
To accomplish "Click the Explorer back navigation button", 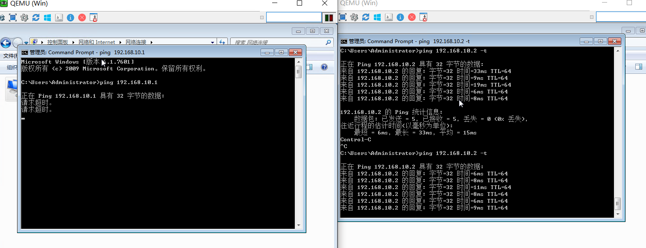I will point(6,43).
